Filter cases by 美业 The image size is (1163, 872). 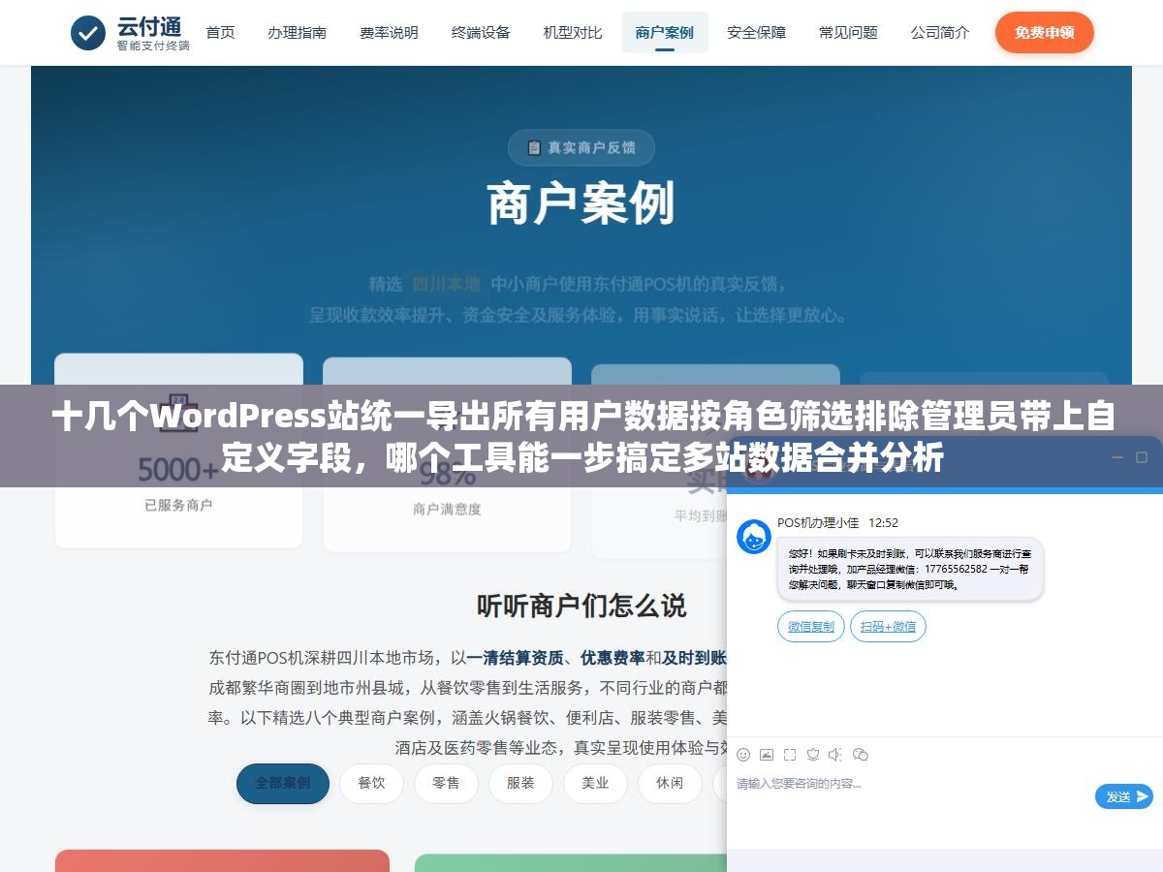595,783
